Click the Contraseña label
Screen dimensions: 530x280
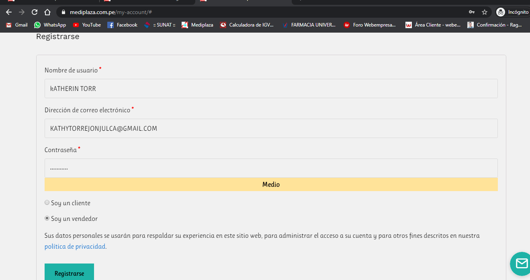coord(61,150)
